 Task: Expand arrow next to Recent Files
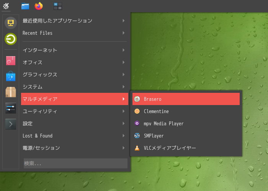124,33
